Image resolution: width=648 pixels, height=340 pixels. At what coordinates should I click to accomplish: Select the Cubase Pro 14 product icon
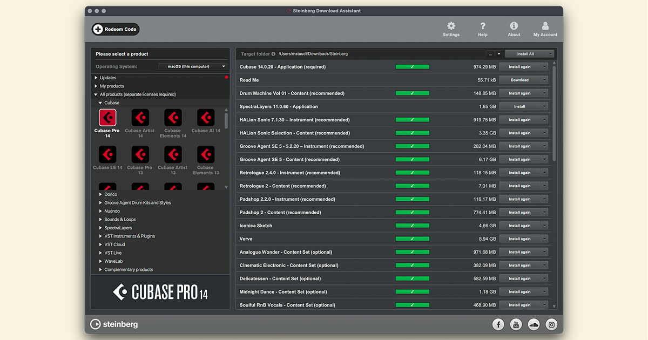pos(107,118)
